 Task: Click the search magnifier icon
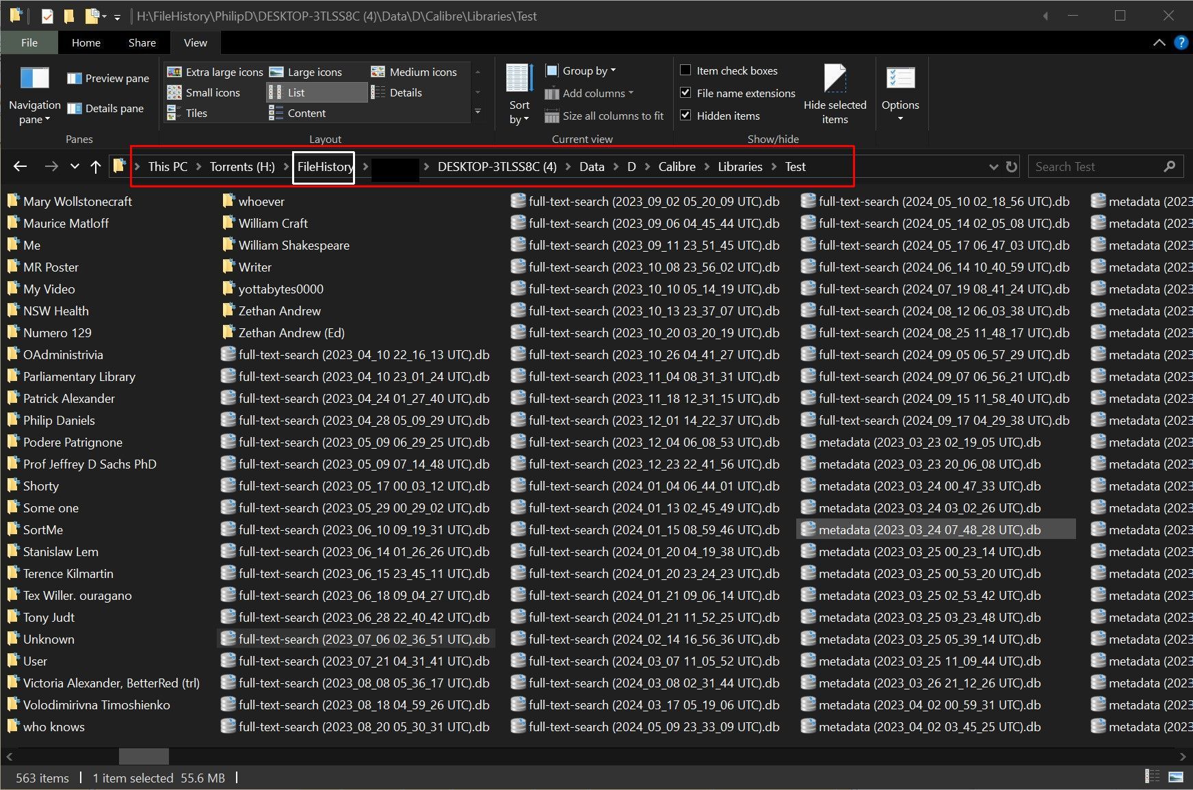point(1170,166)
